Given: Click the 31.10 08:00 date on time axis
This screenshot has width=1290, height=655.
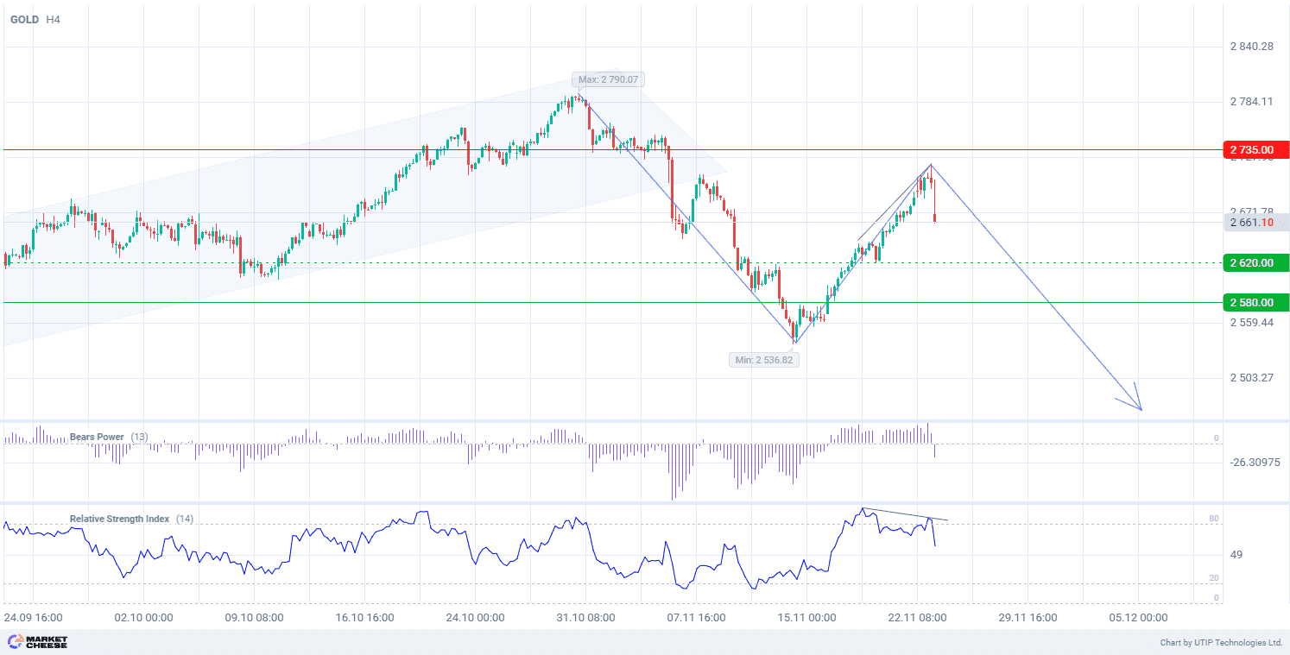Looking at the screenshot, I should tap(585, 618).
